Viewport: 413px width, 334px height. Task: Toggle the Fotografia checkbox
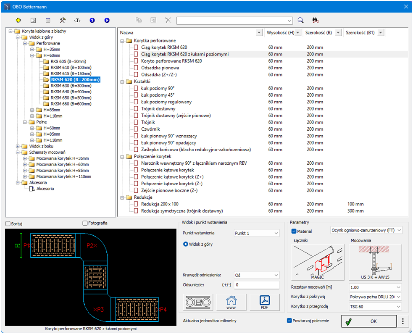85,223
